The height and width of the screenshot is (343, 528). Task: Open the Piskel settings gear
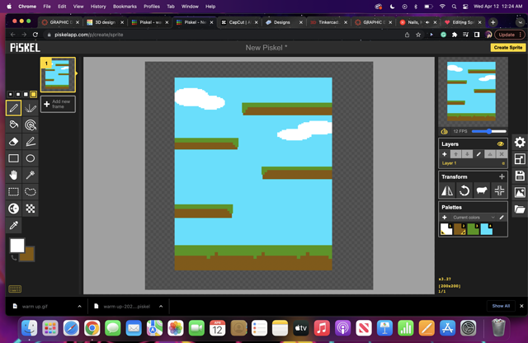click(x=520, y=143)
